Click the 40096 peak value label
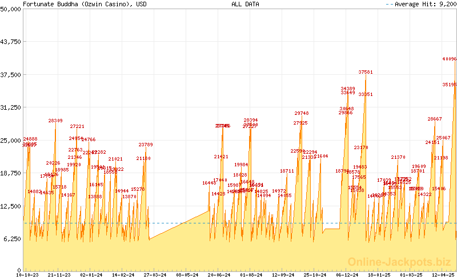Viewport: 457px width, 280px height. coord(449,59)
